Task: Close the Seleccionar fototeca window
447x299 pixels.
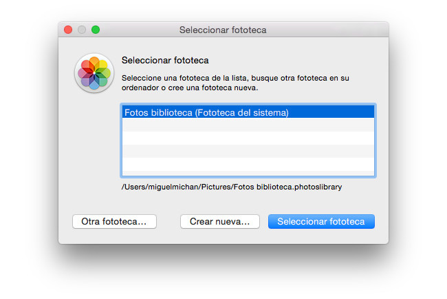Action: click(68, 30)
